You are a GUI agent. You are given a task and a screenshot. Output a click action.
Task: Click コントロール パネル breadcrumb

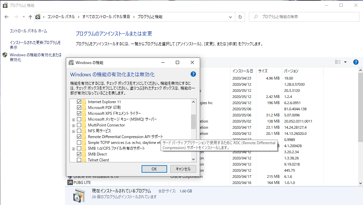pos(61,17)
